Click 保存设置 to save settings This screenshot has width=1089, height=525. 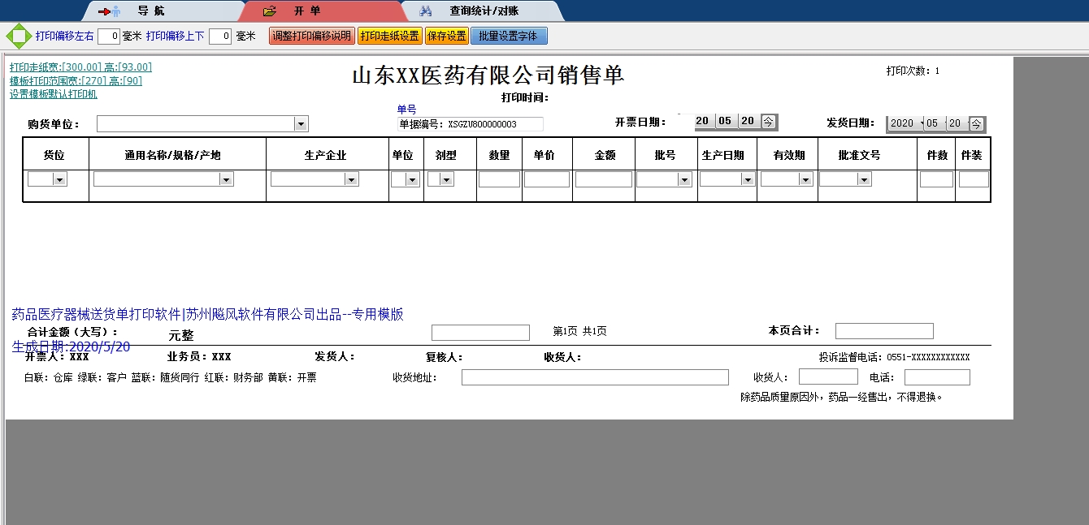445,36
